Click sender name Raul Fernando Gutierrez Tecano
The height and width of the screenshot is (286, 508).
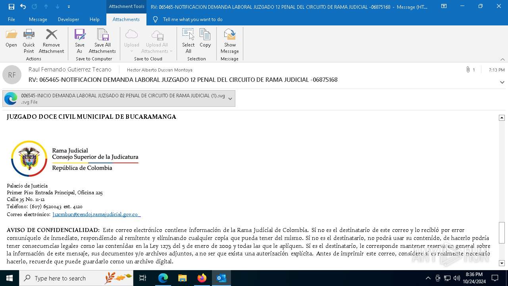70,70
